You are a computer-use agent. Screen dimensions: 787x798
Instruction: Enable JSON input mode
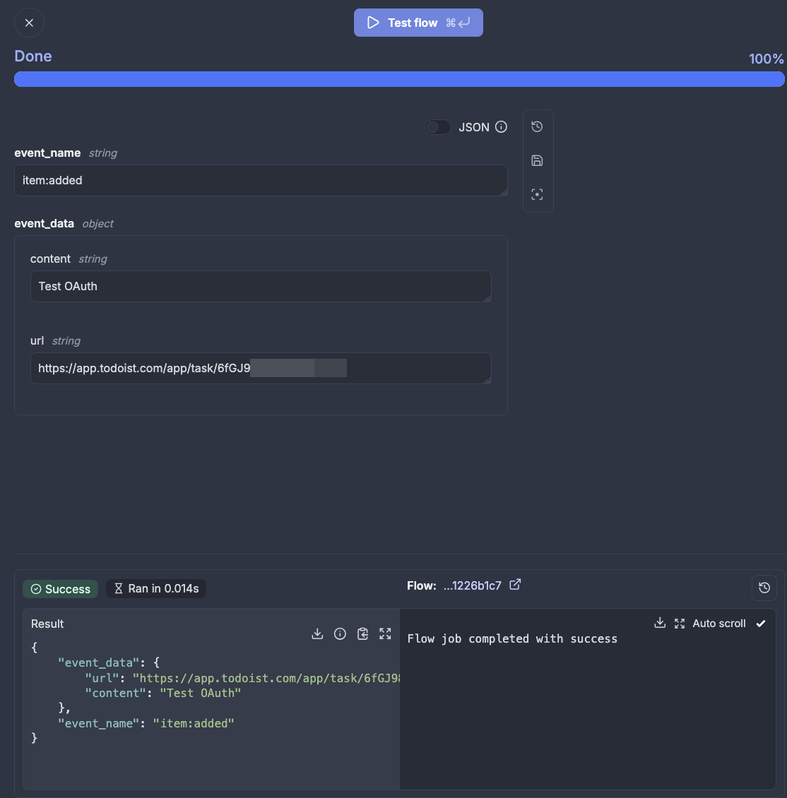click(437, 127)
